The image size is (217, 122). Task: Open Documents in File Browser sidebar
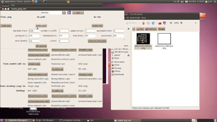[x=119, y=62]
